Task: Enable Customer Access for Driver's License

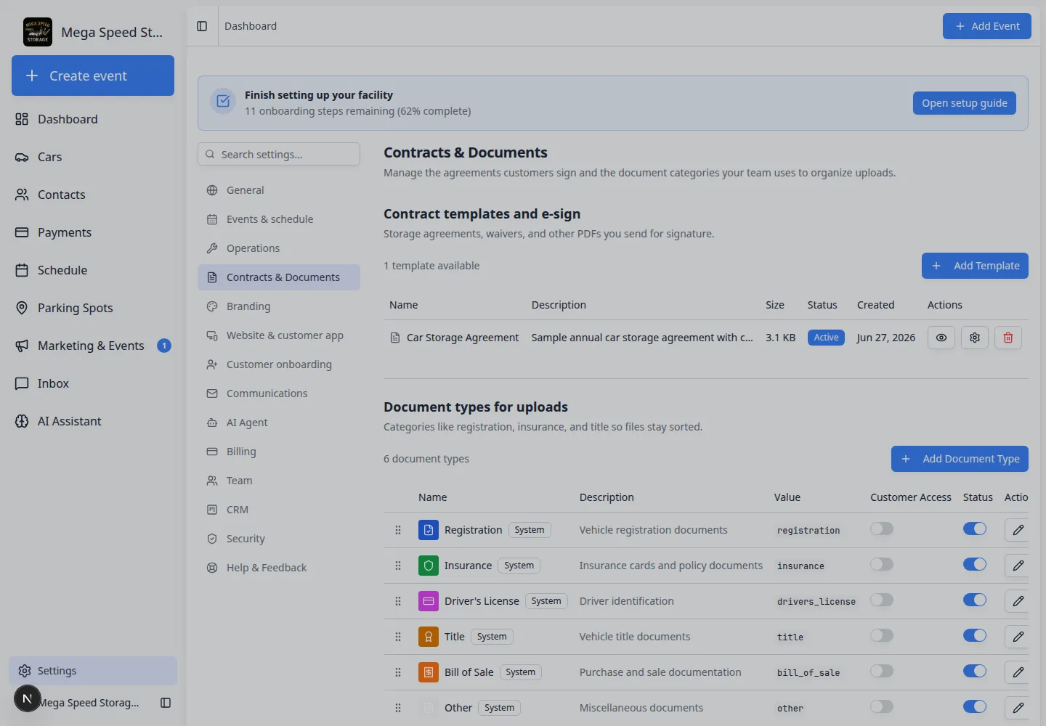Action: [x=882, y=600]
